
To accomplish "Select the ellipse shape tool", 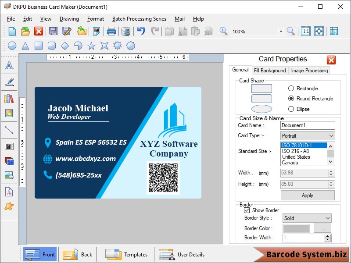I will coord(12,46).
